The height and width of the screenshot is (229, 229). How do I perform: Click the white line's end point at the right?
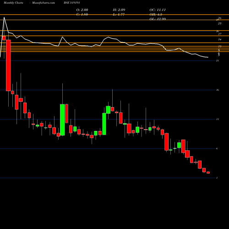(x=208, y=57)
